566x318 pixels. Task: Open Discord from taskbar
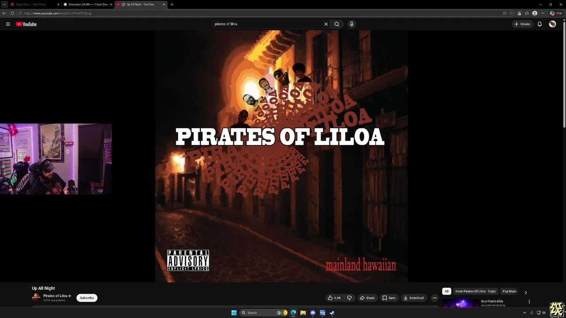(313, 313)
